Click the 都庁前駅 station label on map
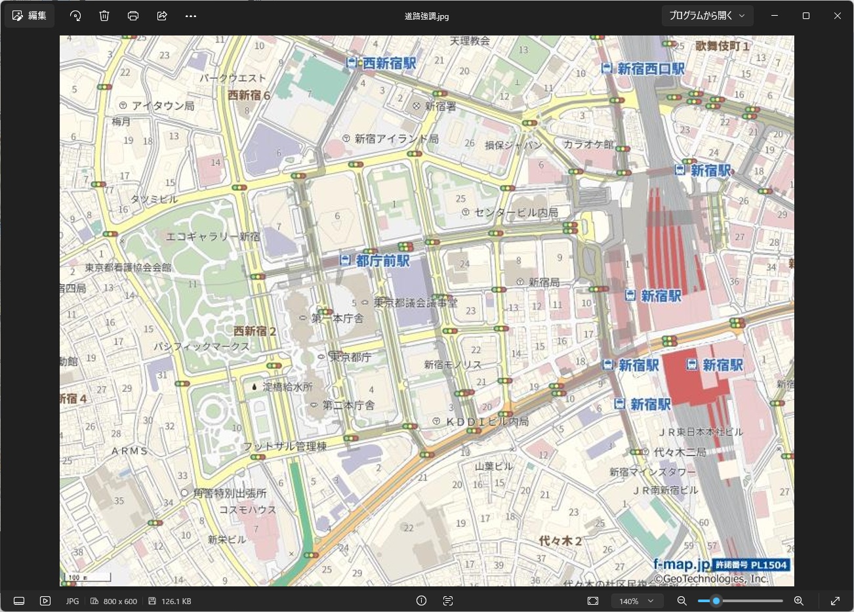The image size is (854, 612). pos(383,260)
